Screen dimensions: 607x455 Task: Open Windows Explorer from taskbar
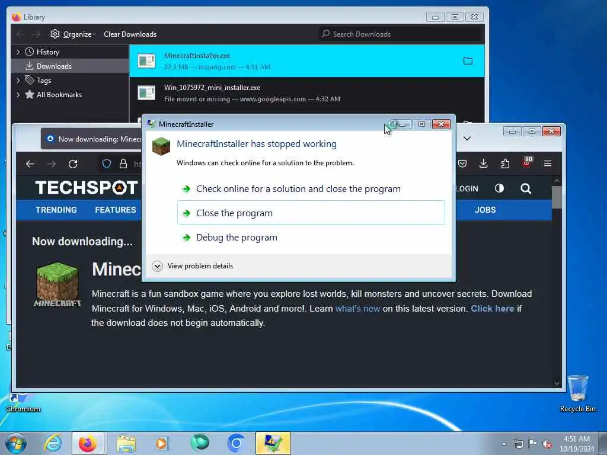[x=126, y=443]
